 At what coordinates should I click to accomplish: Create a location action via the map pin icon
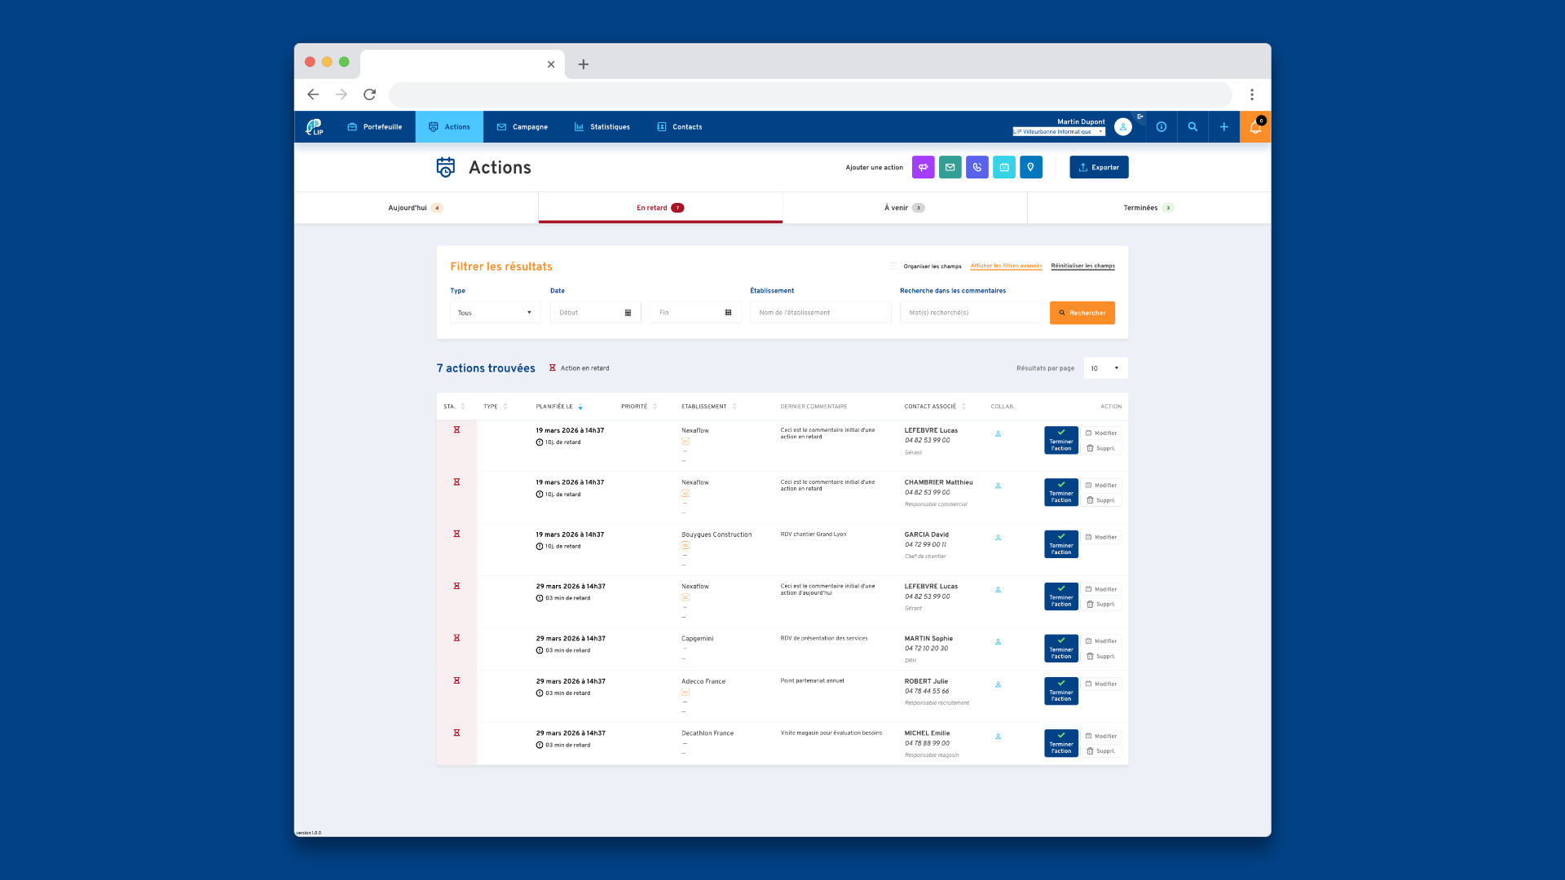(x=1031, y=167)
